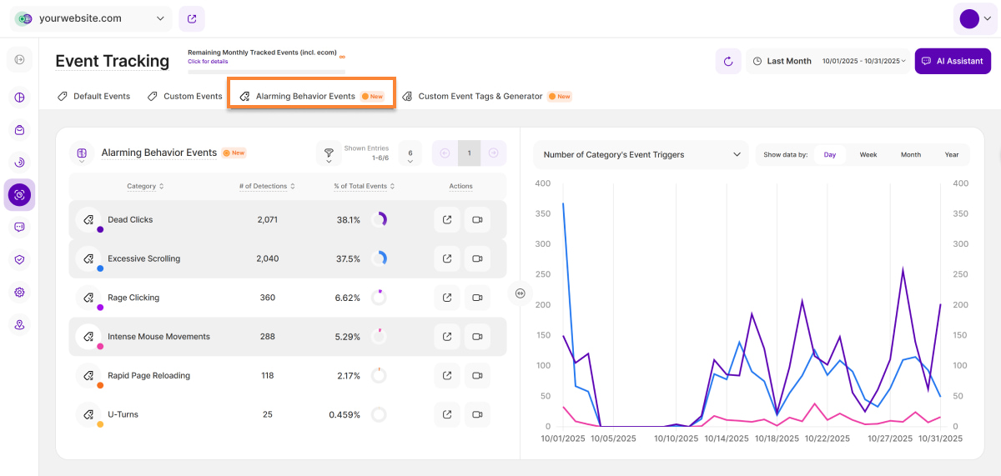Click the next page arrow
This screenshot has width=1001, height=476.
493,153
